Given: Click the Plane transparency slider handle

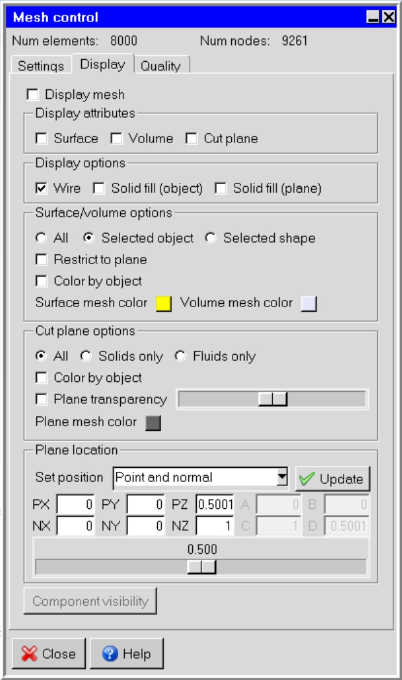Looking at the screenshot, I should [273, 400].
